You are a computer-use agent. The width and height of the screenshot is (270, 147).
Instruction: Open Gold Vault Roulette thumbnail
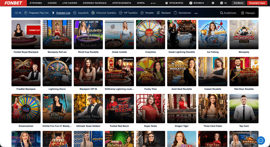182,72
